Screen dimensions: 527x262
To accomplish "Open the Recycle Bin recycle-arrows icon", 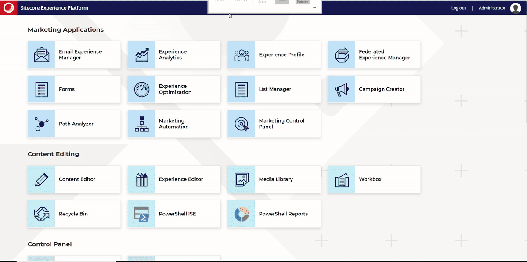I will tap(41, 214).
